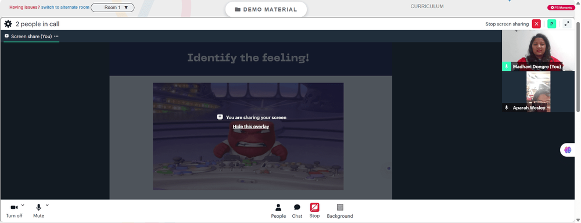Viewport: 581px width, 223px height.
Task: Select Madhavi Dongre's video tile
Action: 538,51
